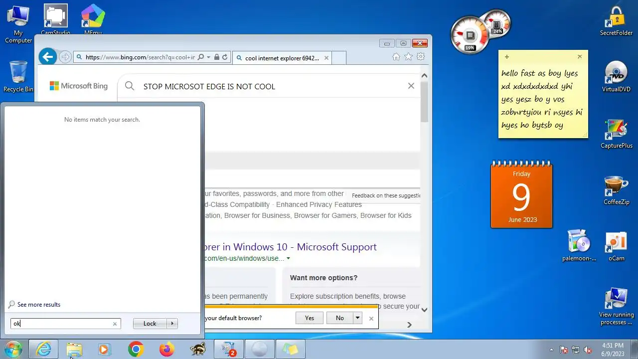Viewport: 638px width, 359px height.
Task: Open the Favorites star icon
Action: (x=408, y=57)
